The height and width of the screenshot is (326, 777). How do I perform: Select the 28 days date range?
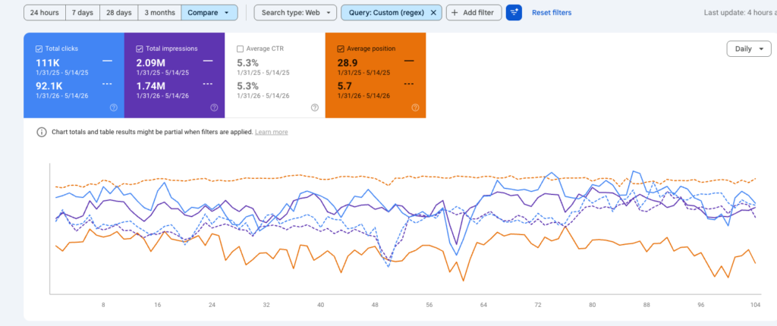pos(119,12)
